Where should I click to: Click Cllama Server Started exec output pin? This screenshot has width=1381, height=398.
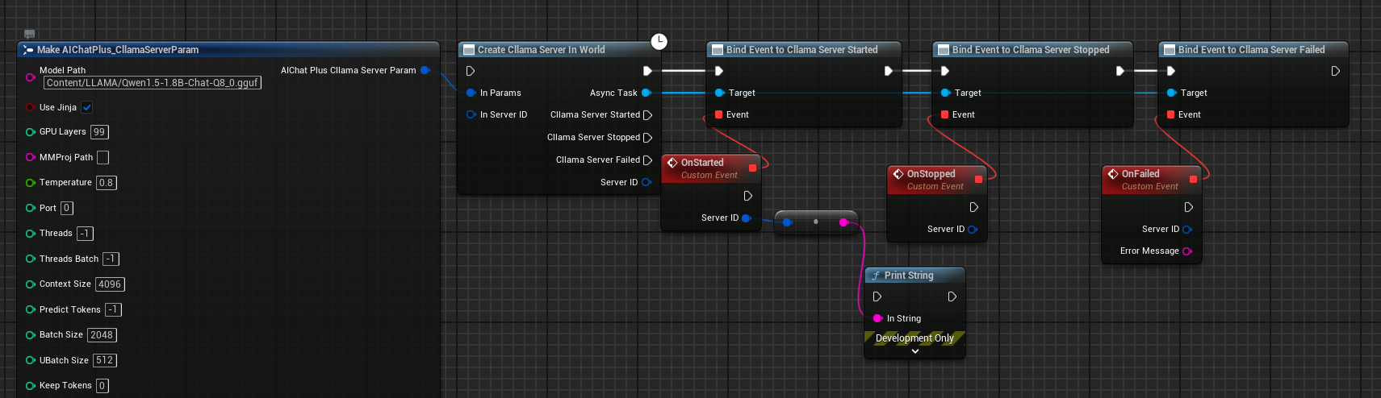point(647,115)
